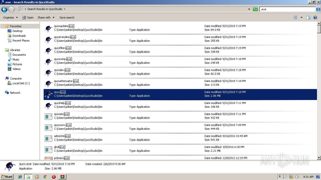This screenshot has width=321, height=180.
Task: Open the Organize dropdown menu
Action: (10, 17)
